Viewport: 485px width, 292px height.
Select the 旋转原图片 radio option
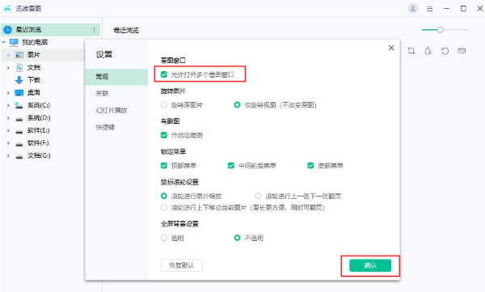[x=164, y=104]
